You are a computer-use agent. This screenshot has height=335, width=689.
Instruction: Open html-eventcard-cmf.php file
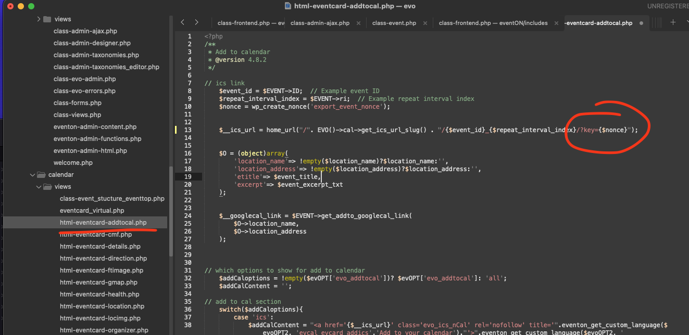pos(96,235)
